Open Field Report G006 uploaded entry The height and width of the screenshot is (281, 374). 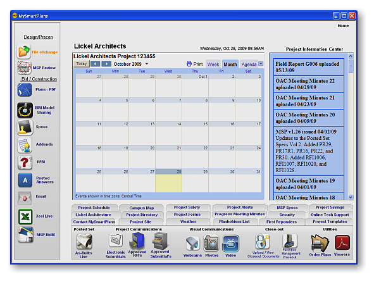pyautogui.click(x=308, y=67)
